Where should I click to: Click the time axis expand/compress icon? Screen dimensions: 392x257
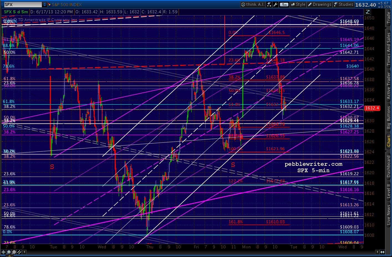(x=382, y=252)
